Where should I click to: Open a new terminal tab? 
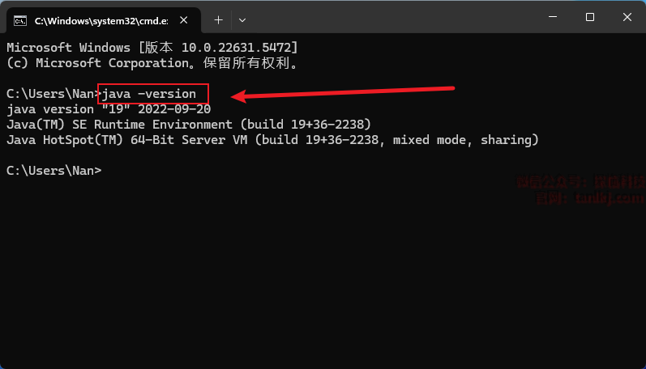(x=218, y=19)
